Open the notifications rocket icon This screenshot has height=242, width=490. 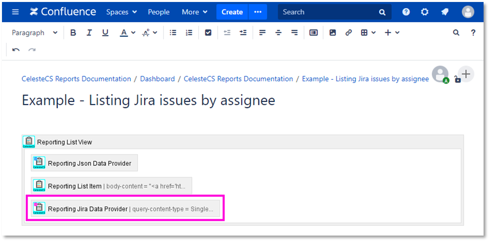[445, 12]
